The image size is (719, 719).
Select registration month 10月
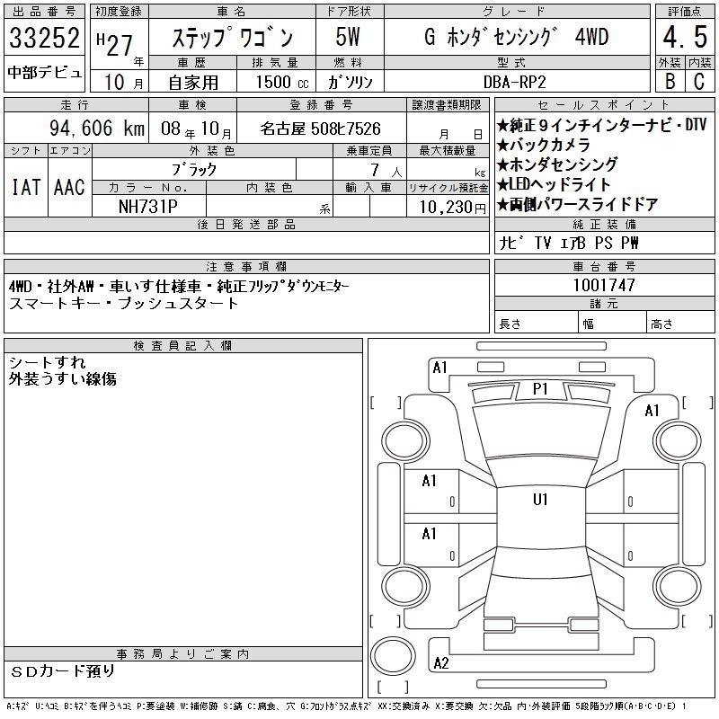tap(123, 82)
